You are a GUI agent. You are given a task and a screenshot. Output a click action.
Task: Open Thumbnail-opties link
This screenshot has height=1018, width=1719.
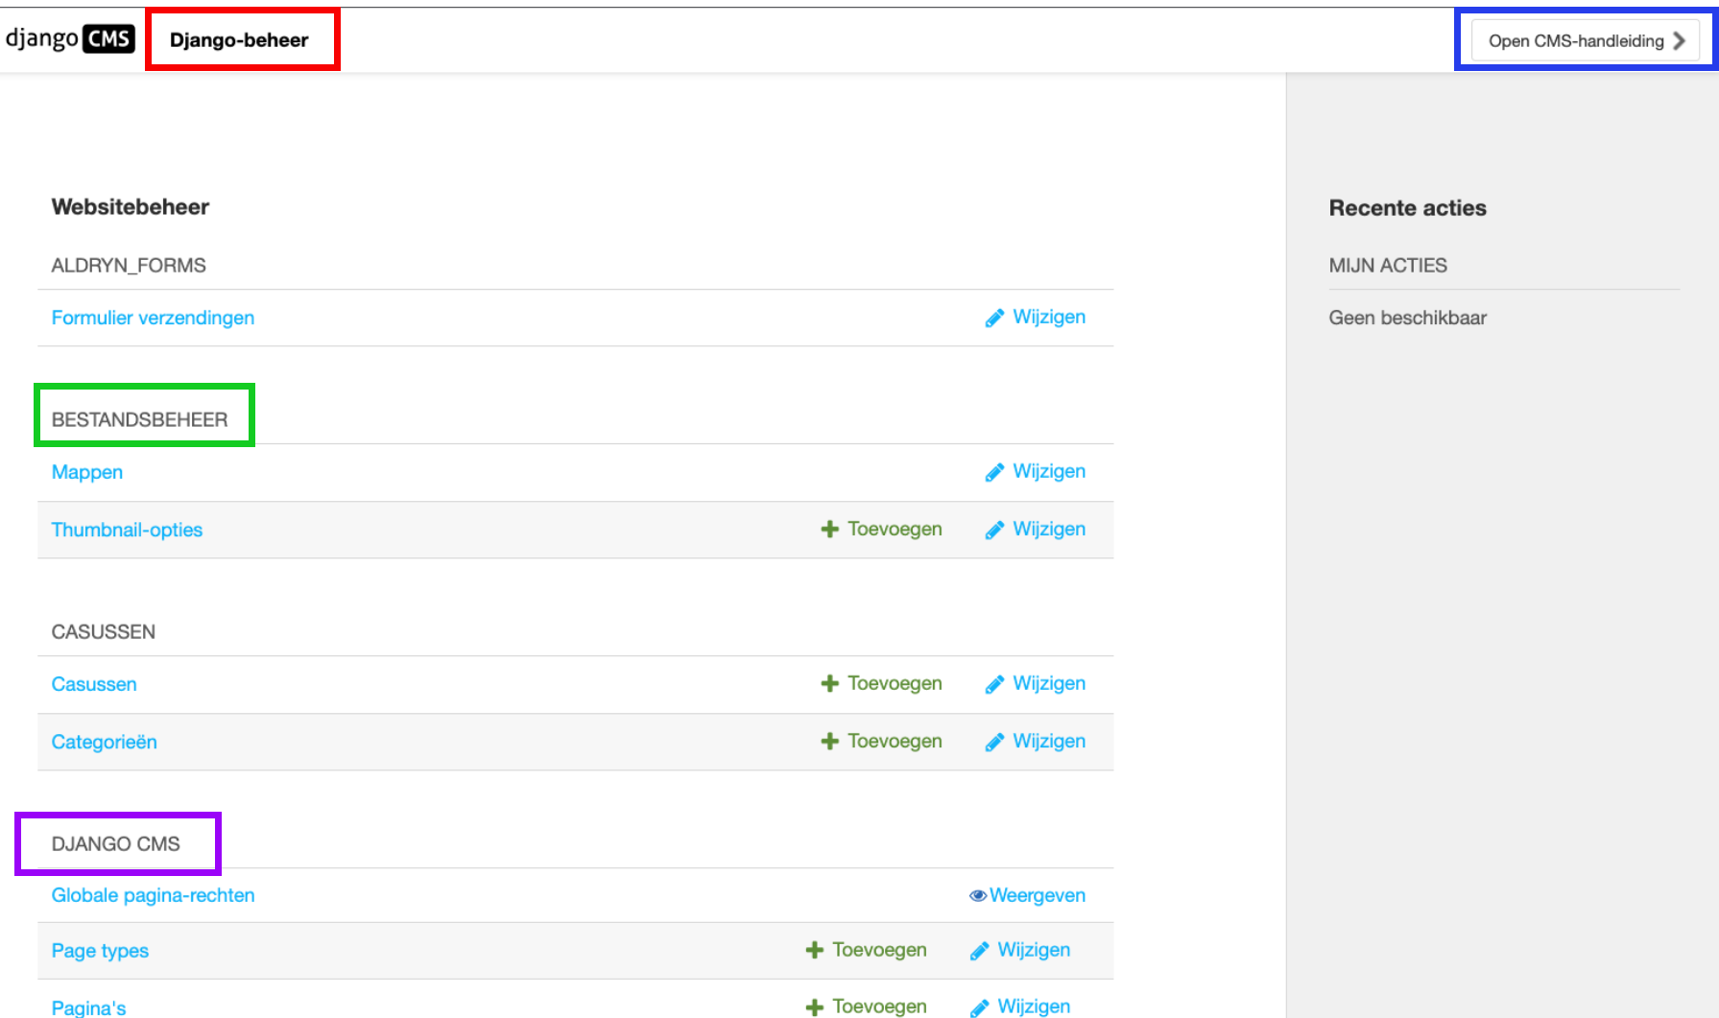(127, 530)
